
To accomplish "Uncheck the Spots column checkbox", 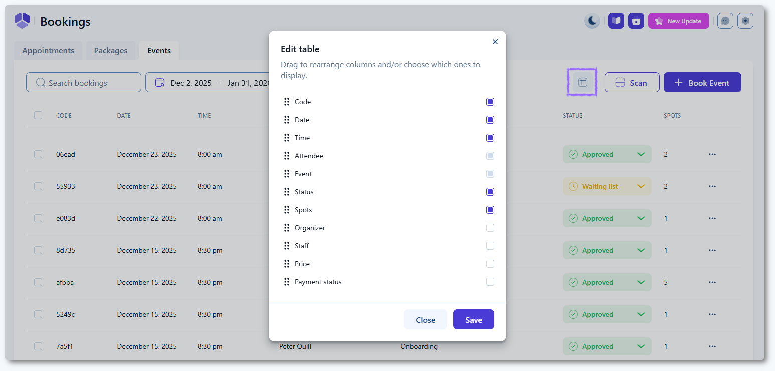I will tap(490, 210).
